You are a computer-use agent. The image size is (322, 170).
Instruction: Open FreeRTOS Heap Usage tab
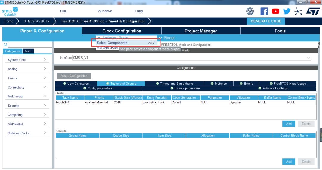[x=288, y=84]
